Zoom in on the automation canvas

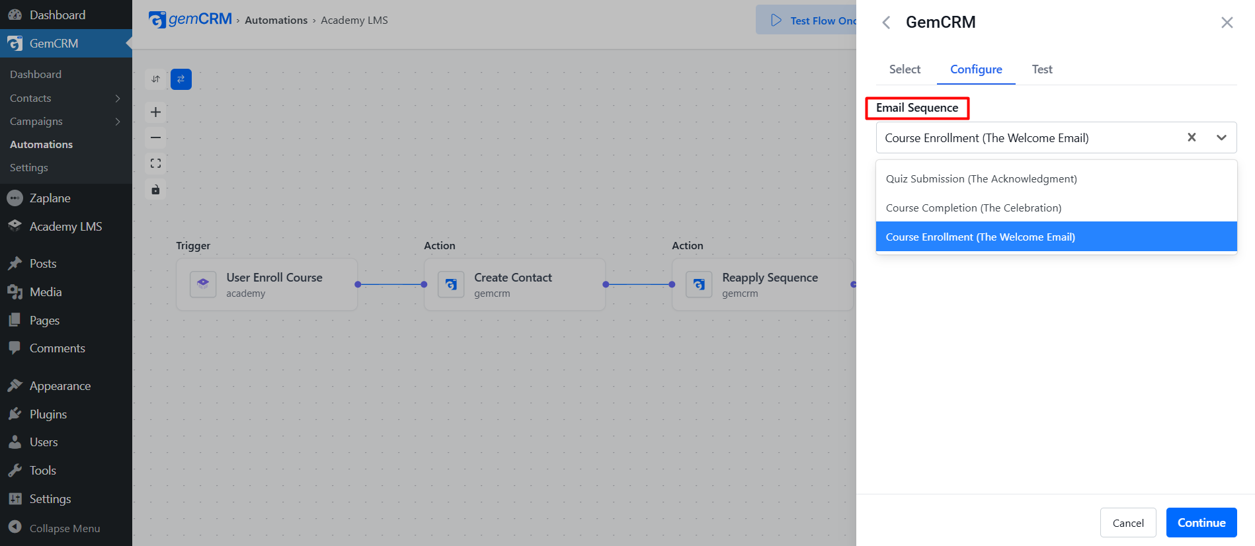pos(155,112)
